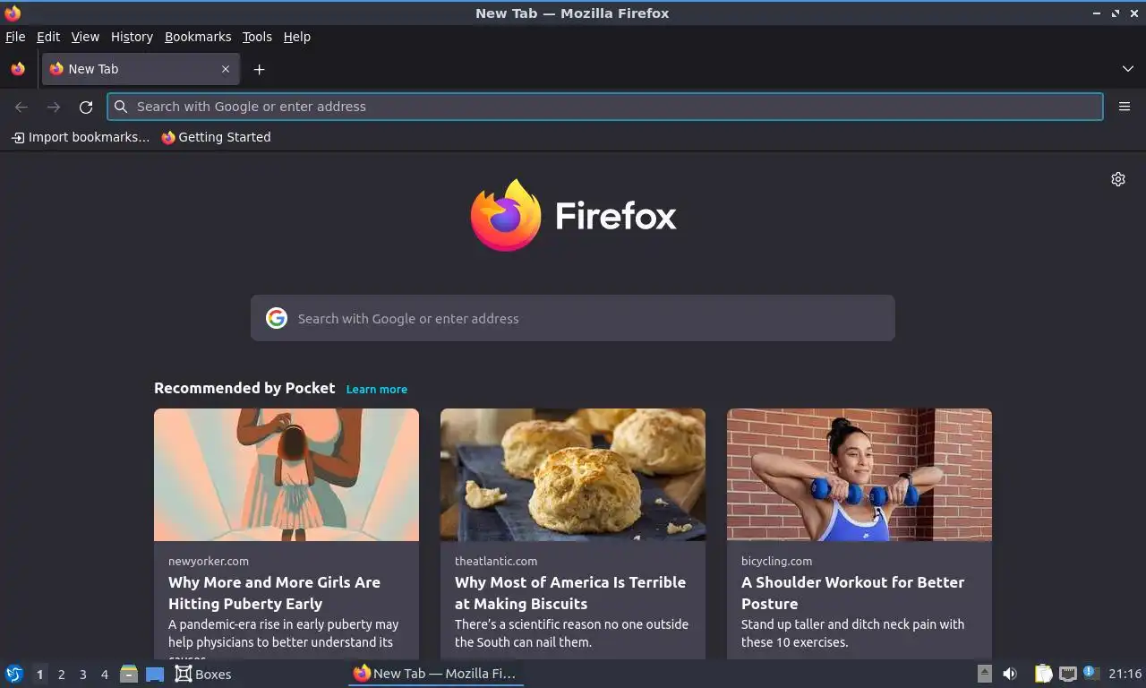Click 'Why More and More Girls' headline
The width and height of the screenshot is (1146, 688).
click(274, 593)
